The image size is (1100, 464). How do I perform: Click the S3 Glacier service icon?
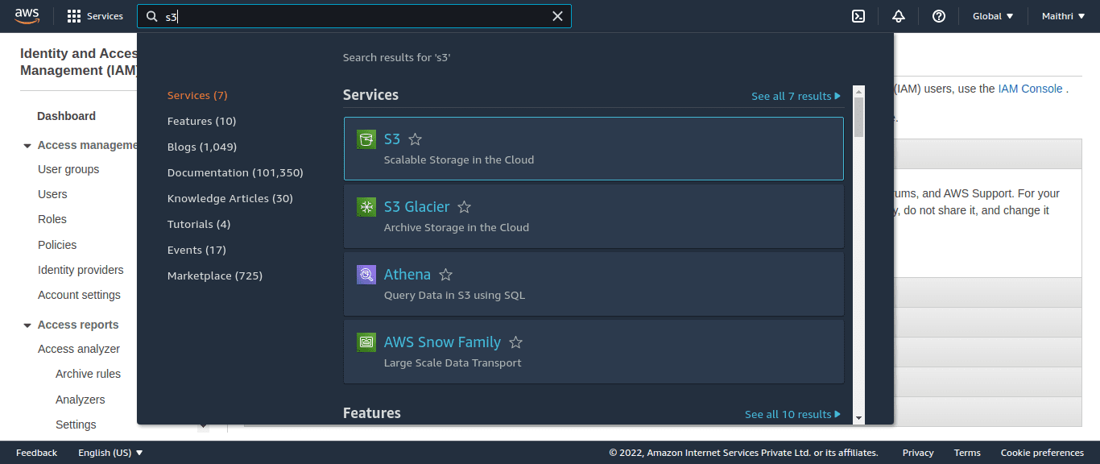point(366,207)
